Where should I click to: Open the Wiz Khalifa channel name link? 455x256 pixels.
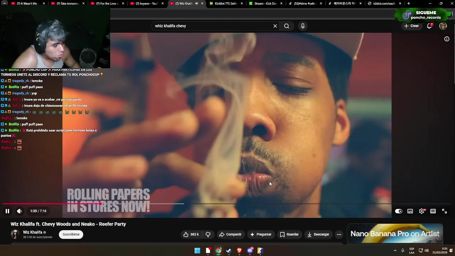[32, 233]
